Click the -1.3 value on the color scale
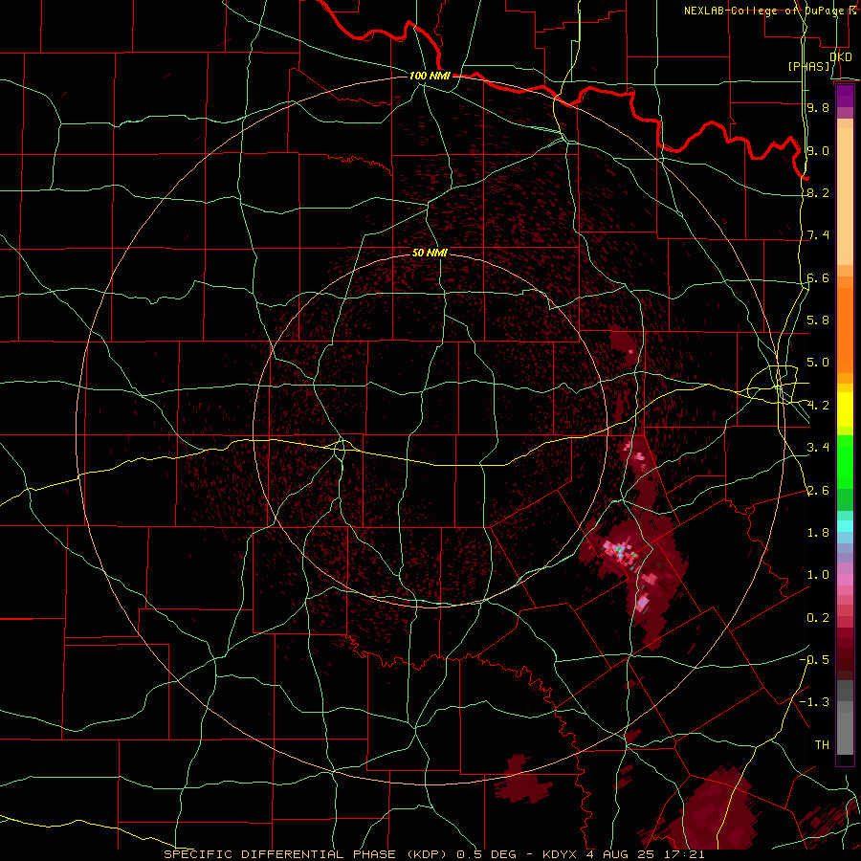The width and height of the screenshot is (861, 861). 814,702
